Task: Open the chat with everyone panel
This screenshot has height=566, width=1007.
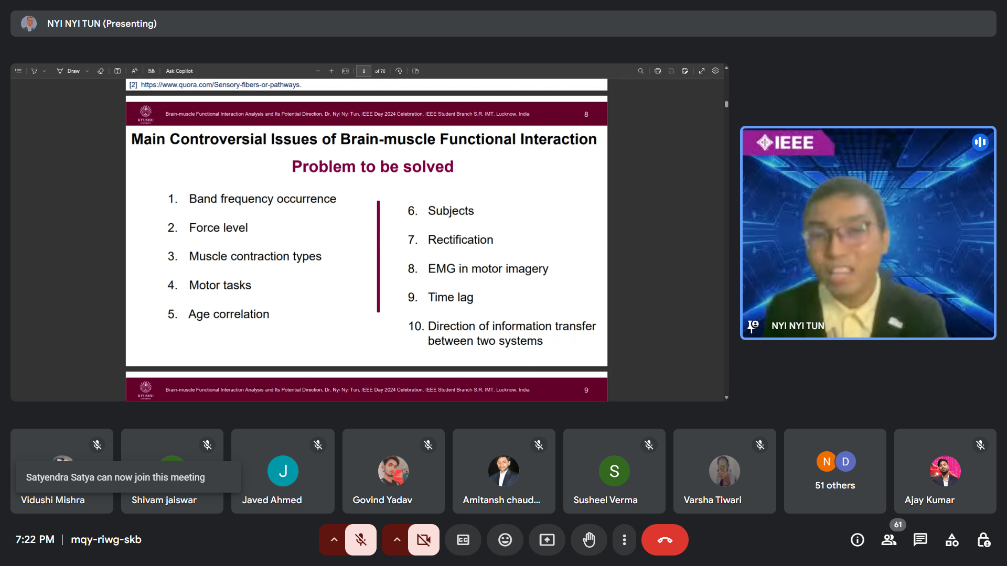Action: [920, 540]
